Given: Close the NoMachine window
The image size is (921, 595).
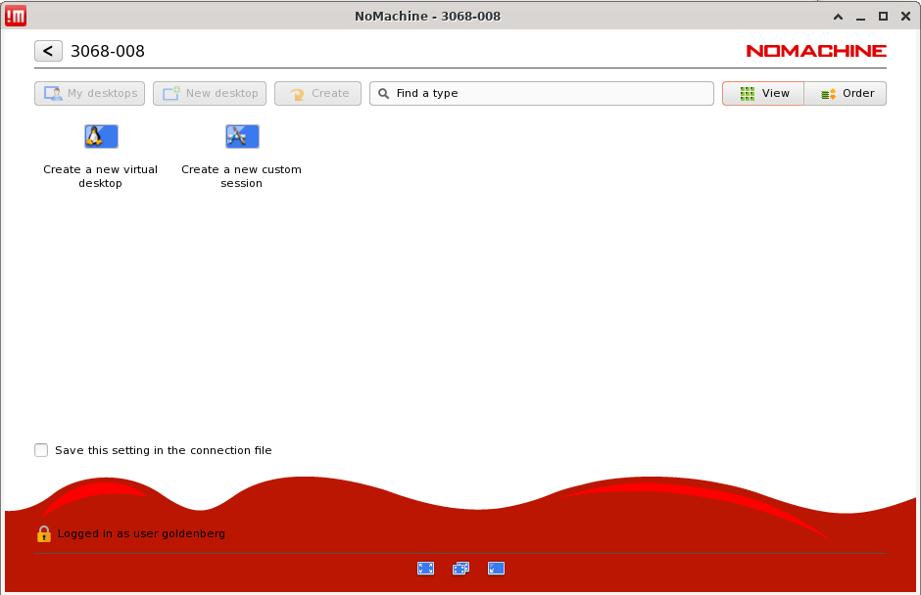Looking at the screenshot, I should (x=905, y=17).
